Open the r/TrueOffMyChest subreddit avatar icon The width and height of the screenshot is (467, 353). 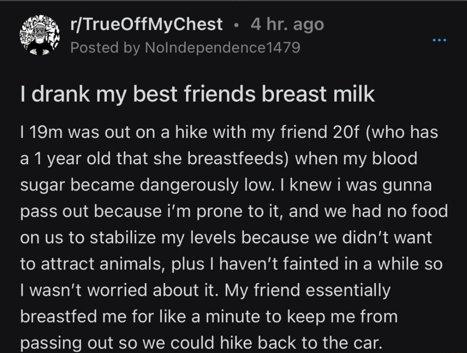tap(39, 35)
